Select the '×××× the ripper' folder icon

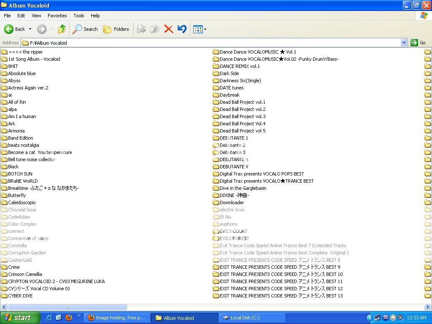click(4, 52)
